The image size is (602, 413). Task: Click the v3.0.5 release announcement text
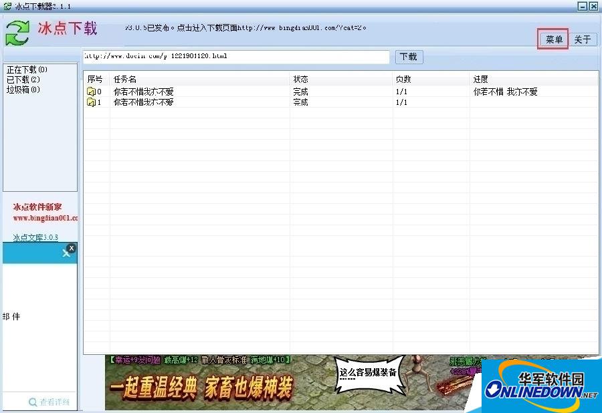click(245, 28)
